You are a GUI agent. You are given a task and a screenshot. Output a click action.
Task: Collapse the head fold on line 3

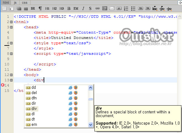point(11,27)
